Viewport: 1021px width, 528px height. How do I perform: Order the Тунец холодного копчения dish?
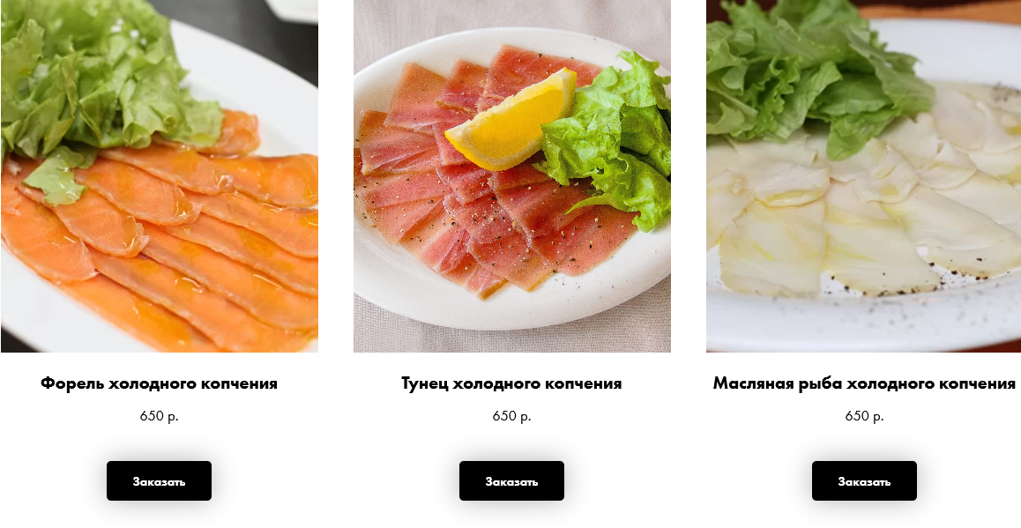511,481
